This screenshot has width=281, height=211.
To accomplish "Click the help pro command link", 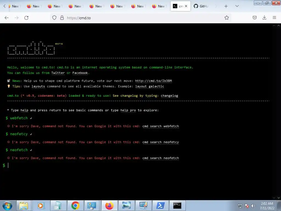I will point(128,110).
